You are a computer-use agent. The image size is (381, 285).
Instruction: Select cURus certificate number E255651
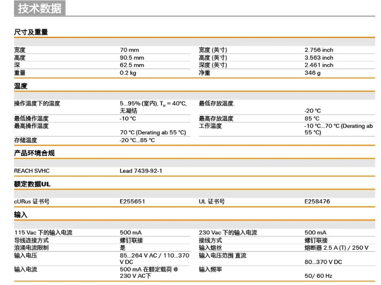(x=132, y=202)
